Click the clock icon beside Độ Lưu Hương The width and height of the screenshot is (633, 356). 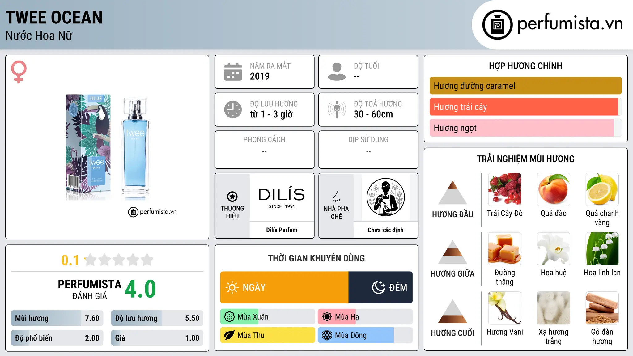pos(233,109)
